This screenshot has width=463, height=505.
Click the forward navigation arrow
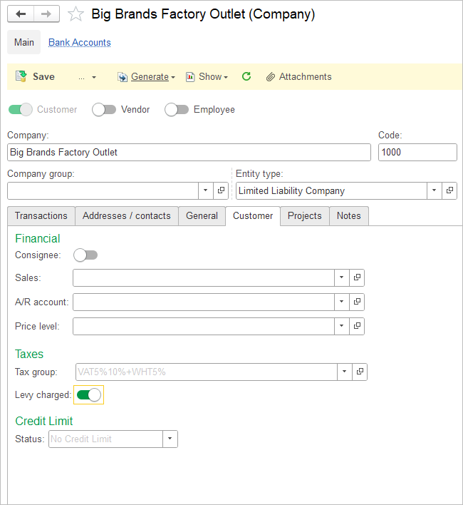pyautogui.click(x=46, y=14)
